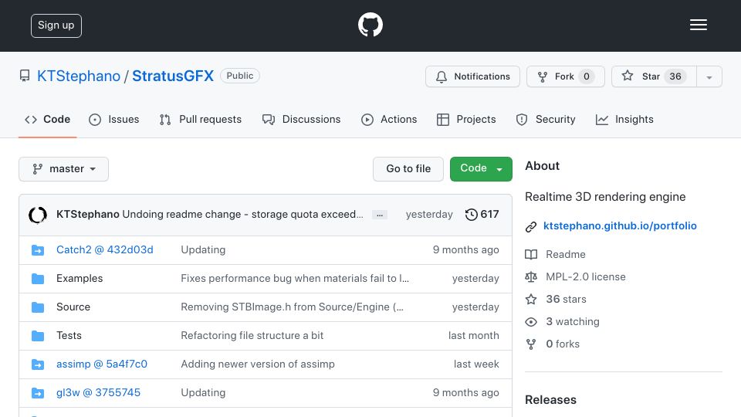
Task: Click the assimp submodule folder icon
Action: [38, 364]
